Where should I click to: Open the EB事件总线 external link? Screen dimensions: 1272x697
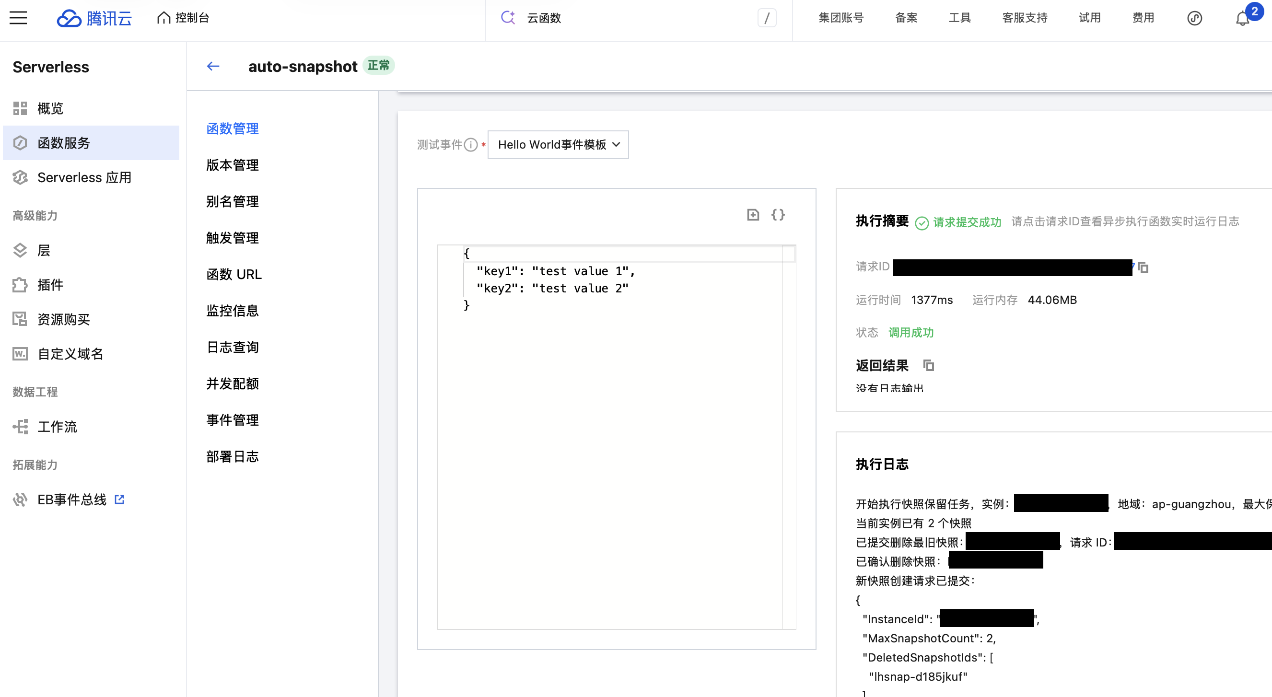click(x=119, y=500)
